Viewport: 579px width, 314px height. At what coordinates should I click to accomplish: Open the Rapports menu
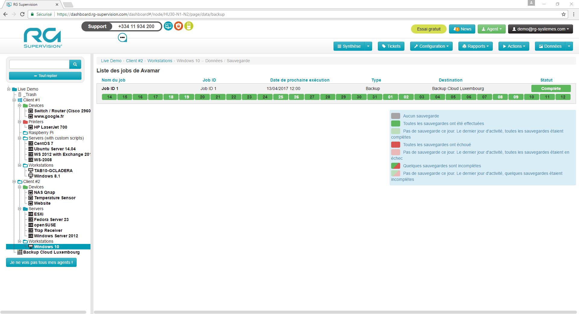[476, 46]
